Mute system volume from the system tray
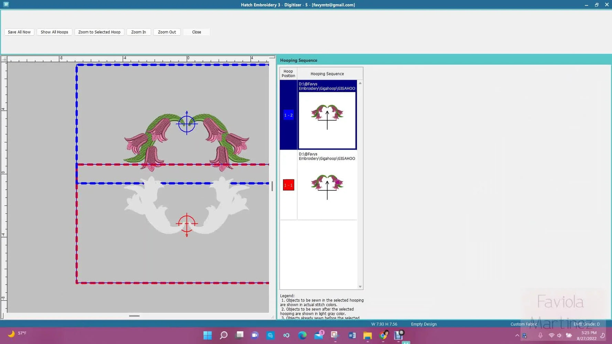Viewport: 612px width, 344px height. [559, 335]
